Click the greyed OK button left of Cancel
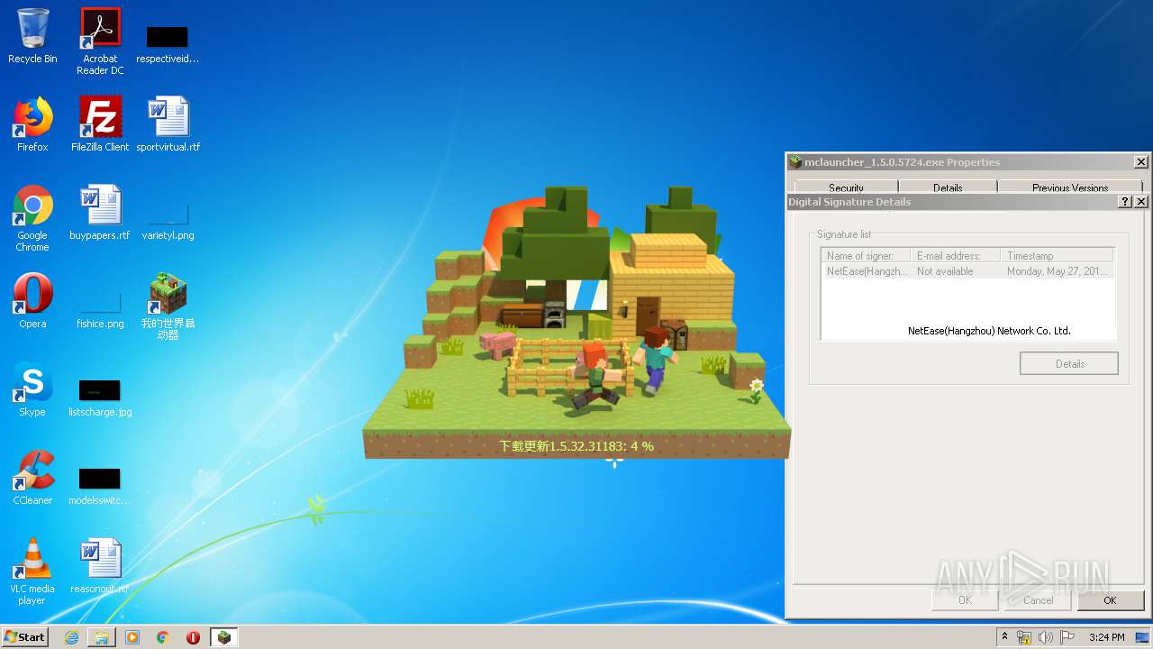1153x649 pixels. point(965,600)
